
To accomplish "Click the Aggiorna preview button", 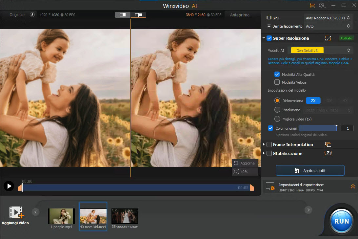I will click(x=245, y=163).
